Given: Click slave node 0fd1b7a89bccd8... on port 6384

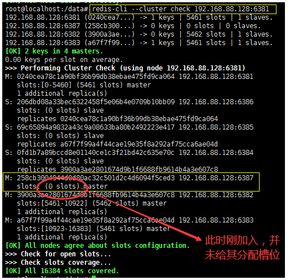Looking at the screenshot, I should (x=130, y=153).
